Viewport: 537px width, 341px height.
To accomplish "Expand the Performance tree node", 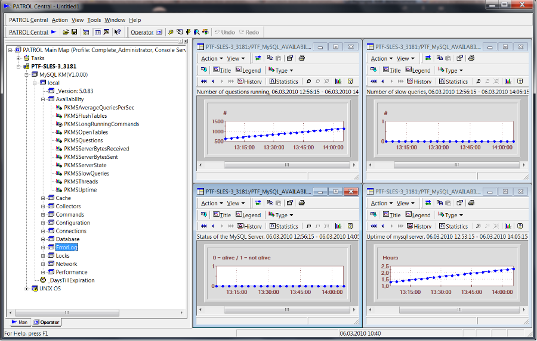I will tap(43, 273).
